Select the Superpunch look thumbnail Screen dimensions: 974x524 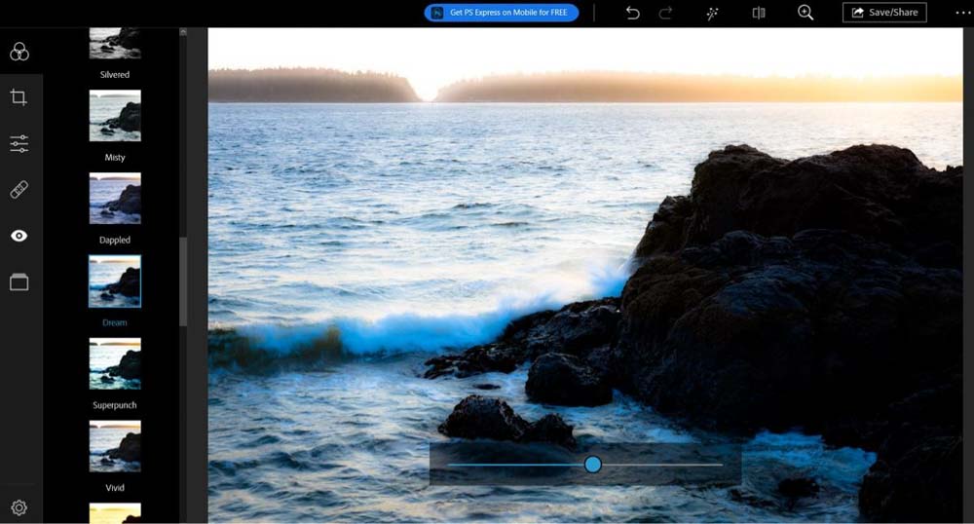(115, 363)
